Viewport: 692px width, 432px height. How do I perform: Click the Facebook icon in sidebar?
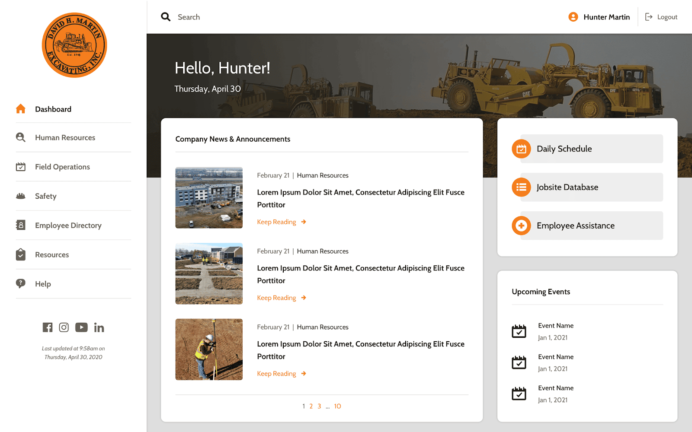point(48,327)
